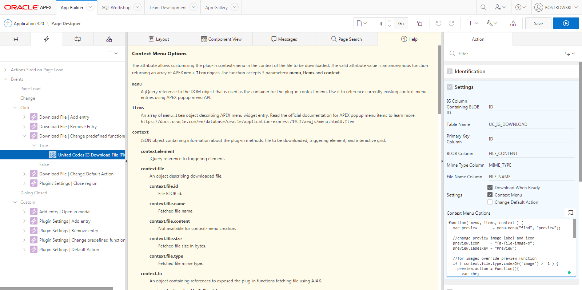582x290 pixels.
Task: Select the Help tab
Action: click(409, 39)
